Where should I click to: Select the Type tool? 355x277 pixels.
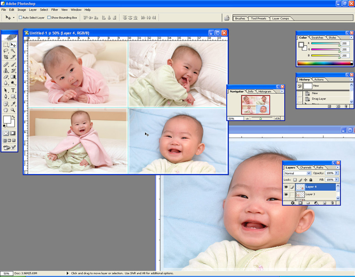pyautogui.click(x=13, y=90)
